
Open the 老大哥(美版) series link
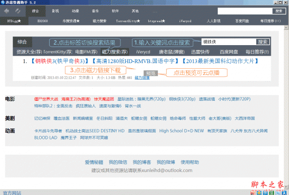click(220, 118)
